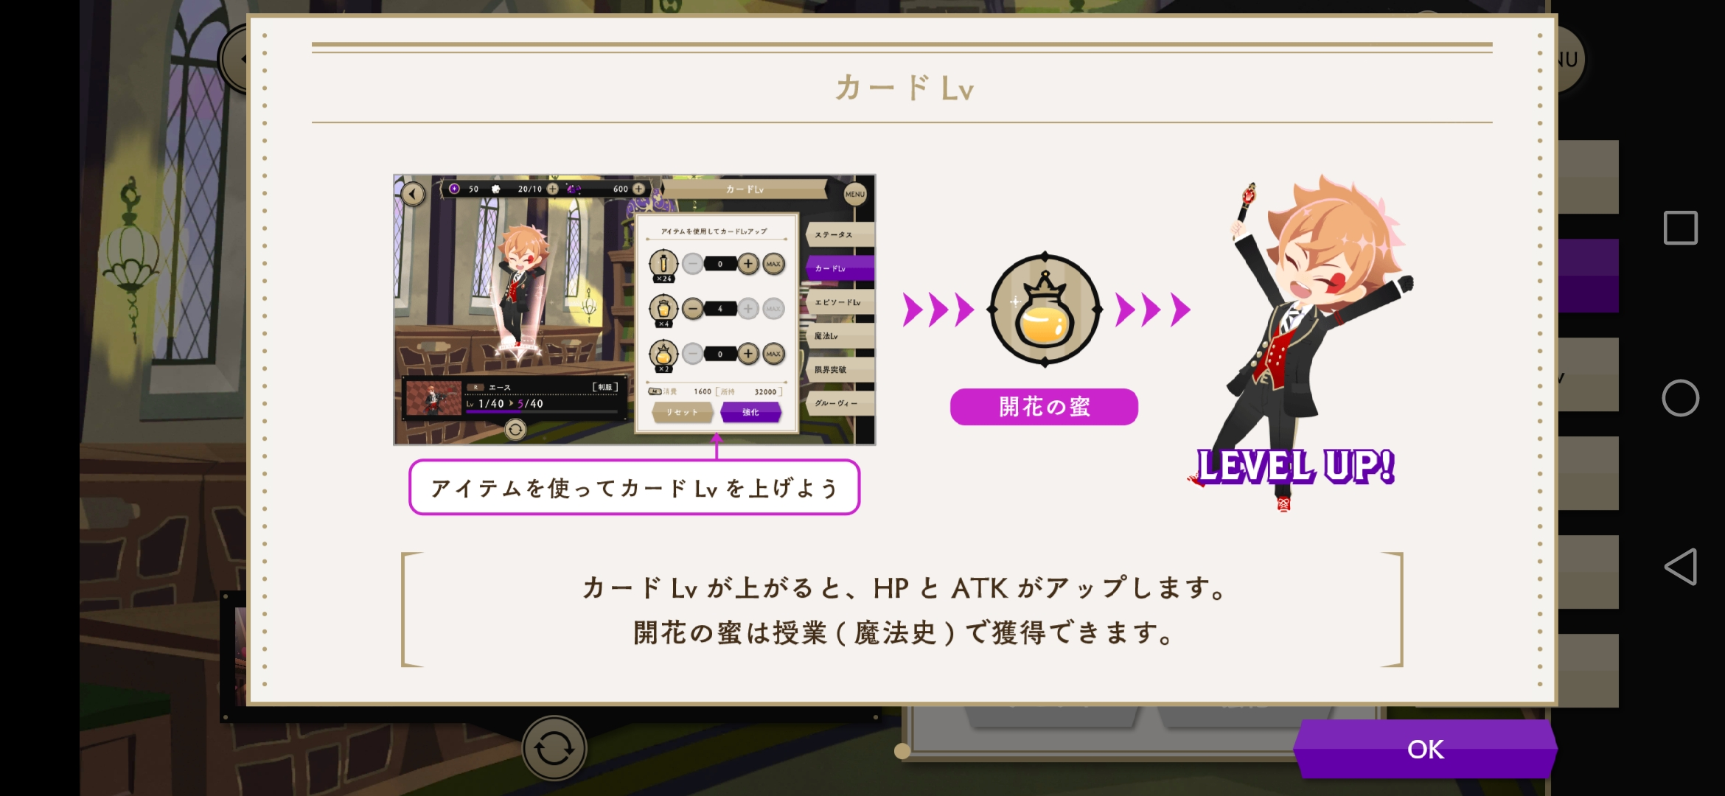Tap the Android home circle button

[1680, 398]
